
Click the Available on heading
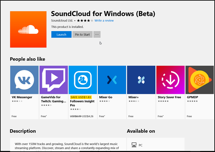[141, 131]
